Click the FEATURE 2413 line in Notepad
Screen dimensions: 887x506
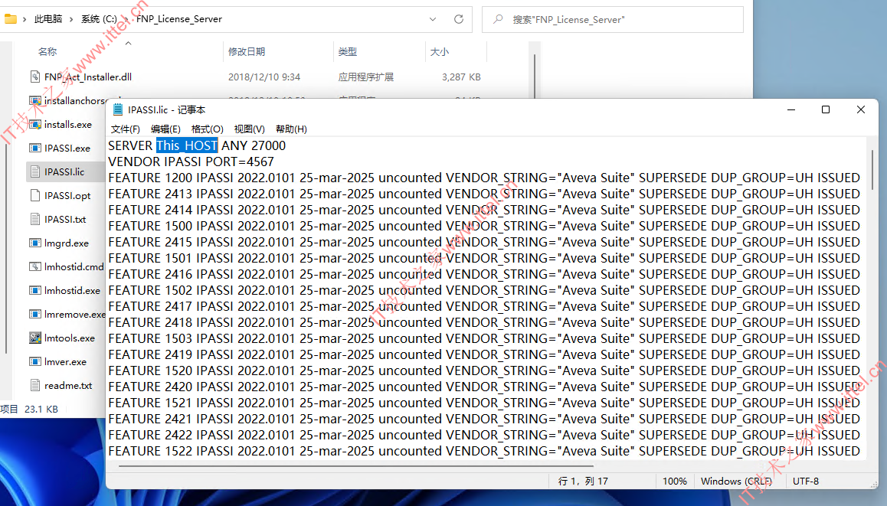click(484, 194)
